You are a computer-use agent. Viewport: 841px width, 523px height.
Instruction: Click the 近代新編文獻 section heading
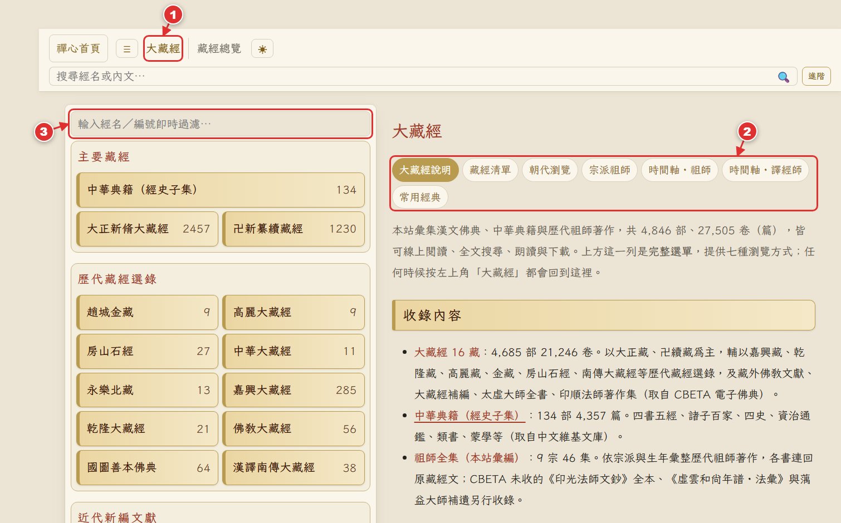117,517
